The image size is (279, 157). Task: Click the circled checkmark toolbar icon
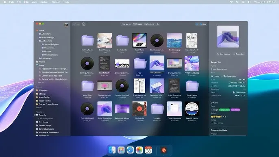point(83,24)
